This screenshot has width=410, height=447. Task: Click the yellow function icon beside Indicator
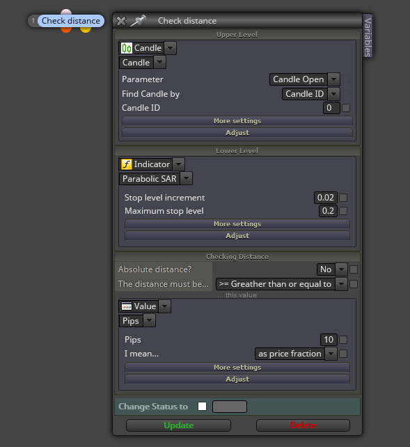pos(127,164)
